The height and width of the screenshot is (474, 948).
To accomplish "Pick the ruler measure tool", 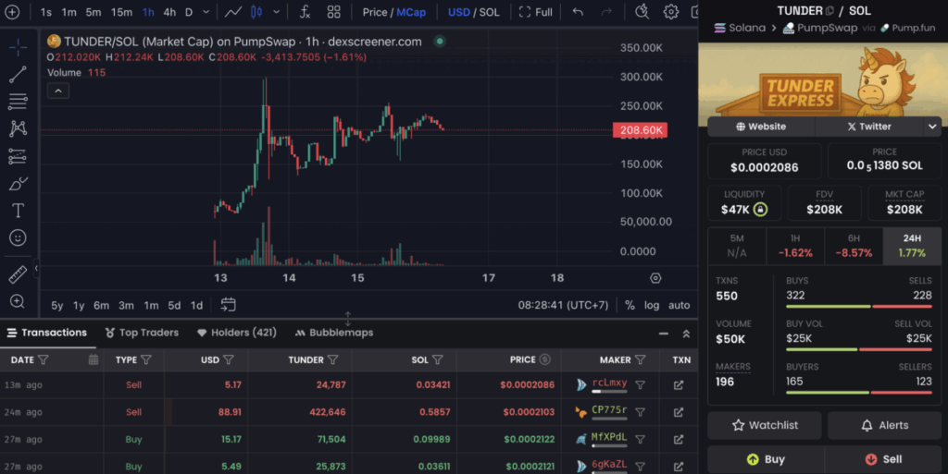I will pos(18,274).
